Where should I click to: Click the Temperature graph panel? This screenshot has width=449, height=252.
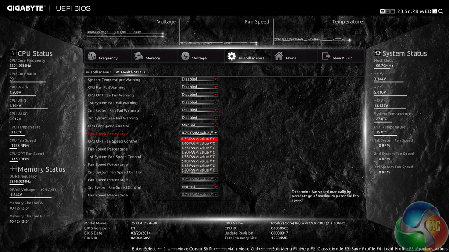click(318, 32)
